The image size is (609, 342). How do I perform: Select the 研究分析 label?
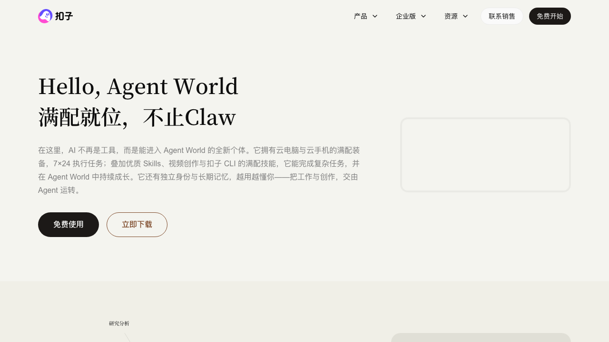tap(119, 323)
